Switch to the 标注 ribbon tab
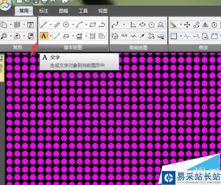The width and height of the screenshot is (221, 185). 44,11
